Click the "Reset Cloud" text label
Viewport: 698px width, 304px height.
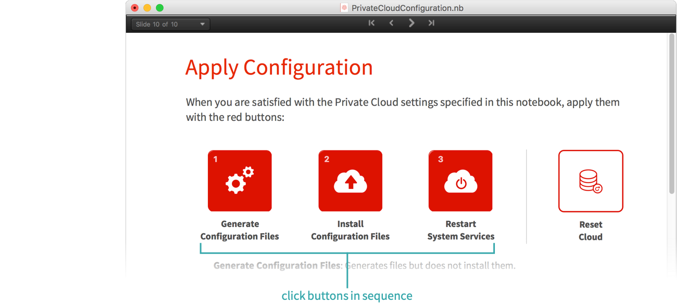click(x=591, y=231)
